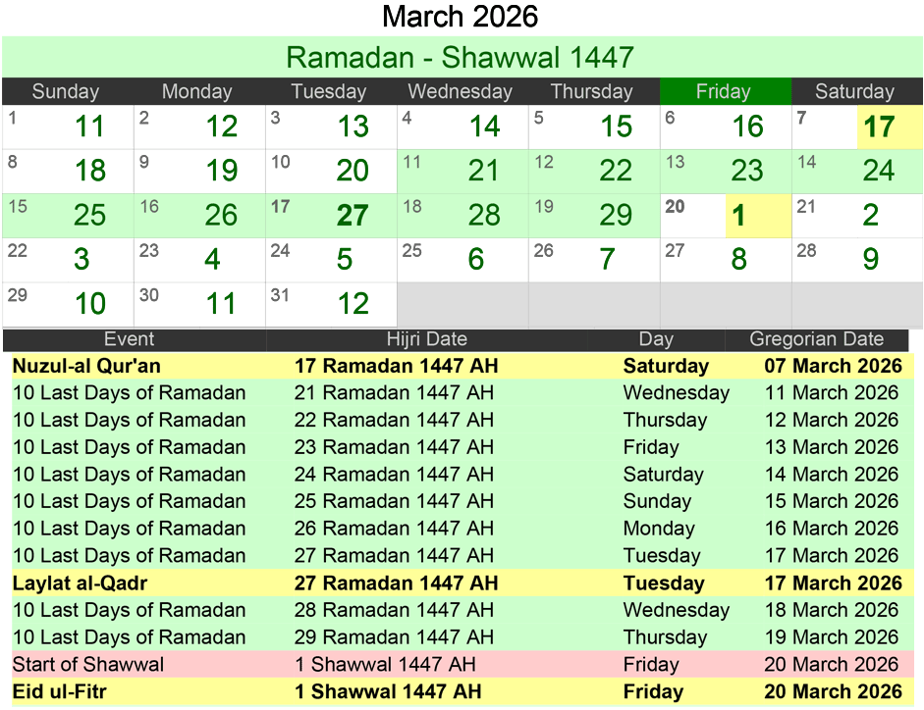Click the Hijri Date column header
Image resolution: width=924 pixels, height=710 pixels.
(426, 340)
